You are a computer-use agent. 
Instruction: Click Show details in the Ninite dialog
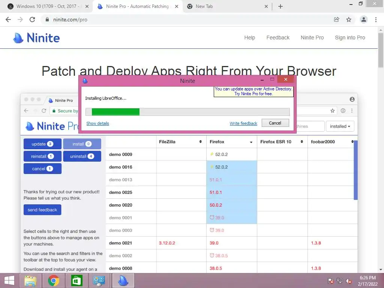(98, 123)
